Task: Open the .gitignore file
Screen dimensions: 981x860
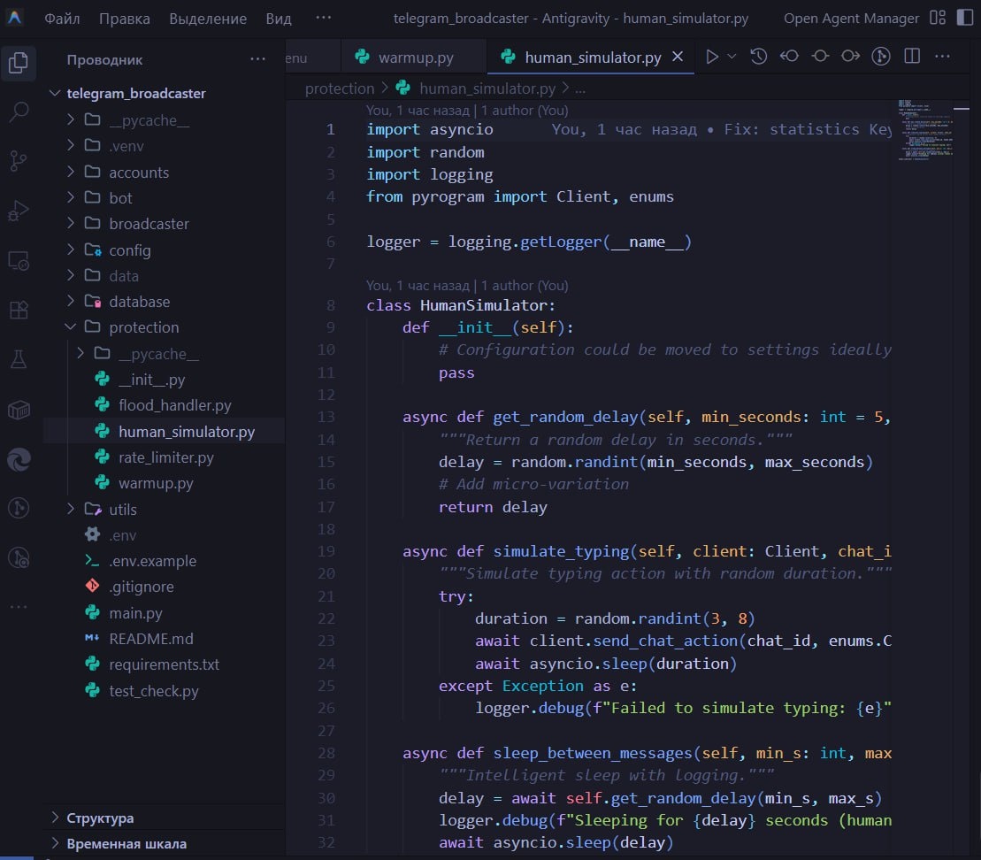Action: [142, 587]
